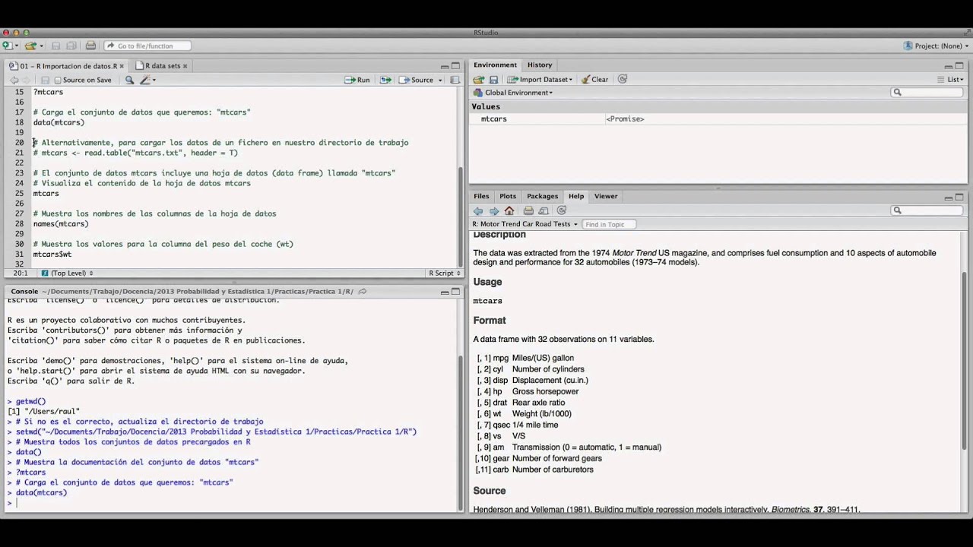Open the R Script file type dropdown
973x547 pixels.
tap(445, 273)
